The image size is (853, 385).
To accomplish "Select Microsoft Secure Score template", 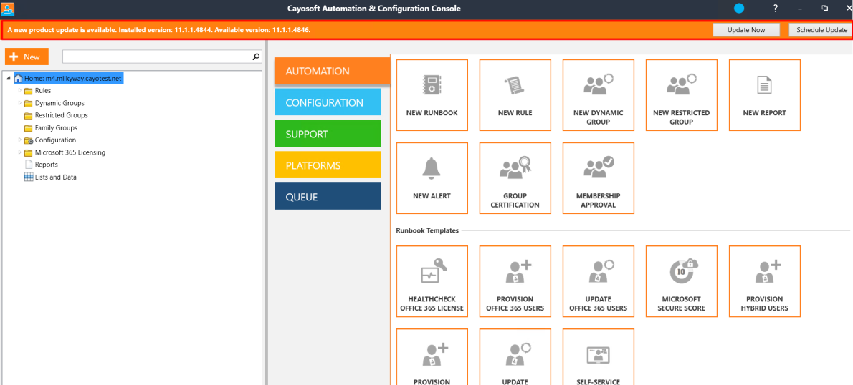I will click(x=682, y=281).
